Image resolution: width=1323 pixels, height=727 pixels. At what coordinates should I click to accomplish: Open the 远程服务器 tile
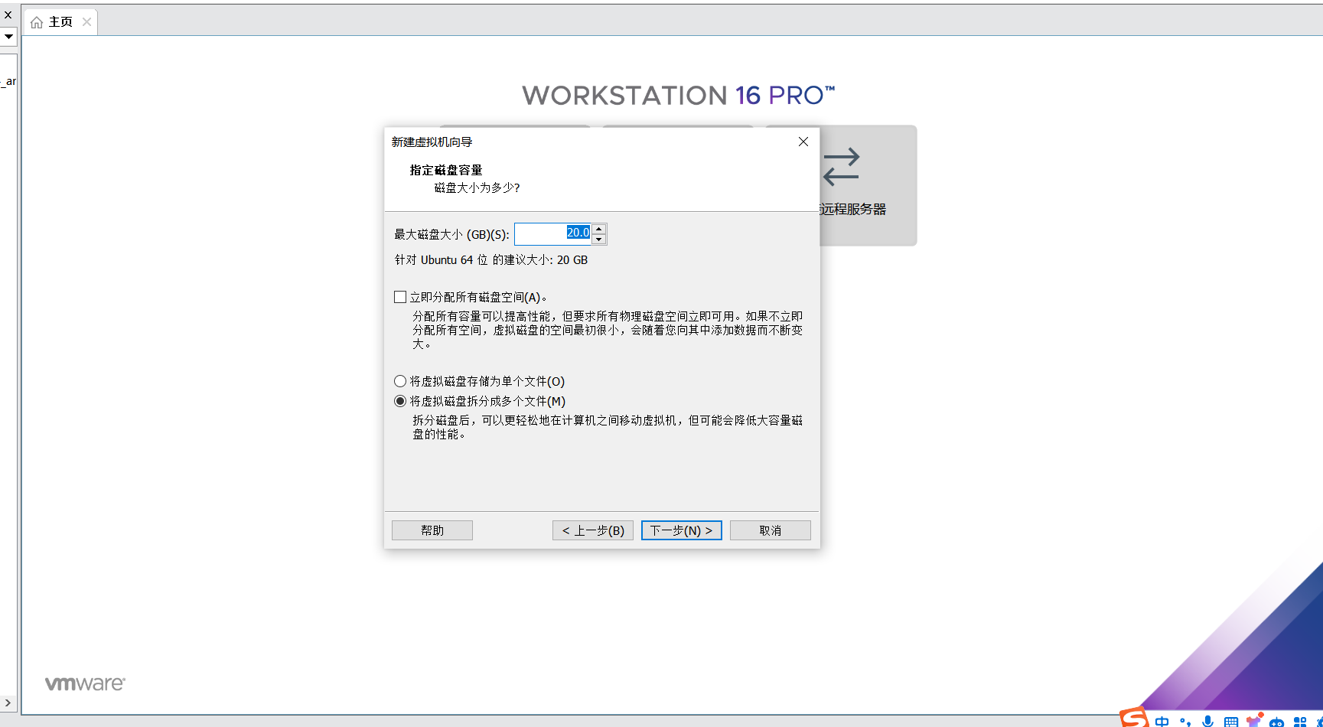point(868,185)
